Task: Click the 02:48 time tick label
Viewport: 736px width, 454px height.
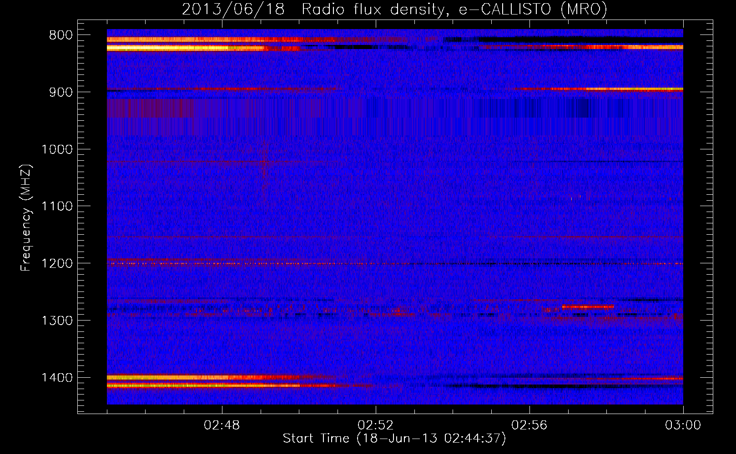Action: 222,425
